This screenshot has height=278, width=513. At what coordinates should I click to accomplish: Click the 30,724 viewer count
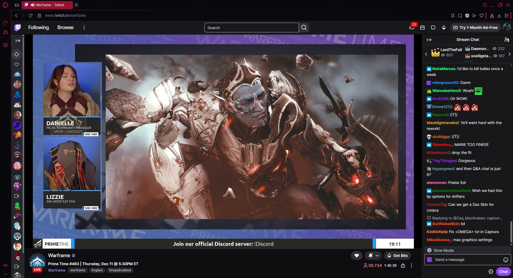click(x=372, y=266)
